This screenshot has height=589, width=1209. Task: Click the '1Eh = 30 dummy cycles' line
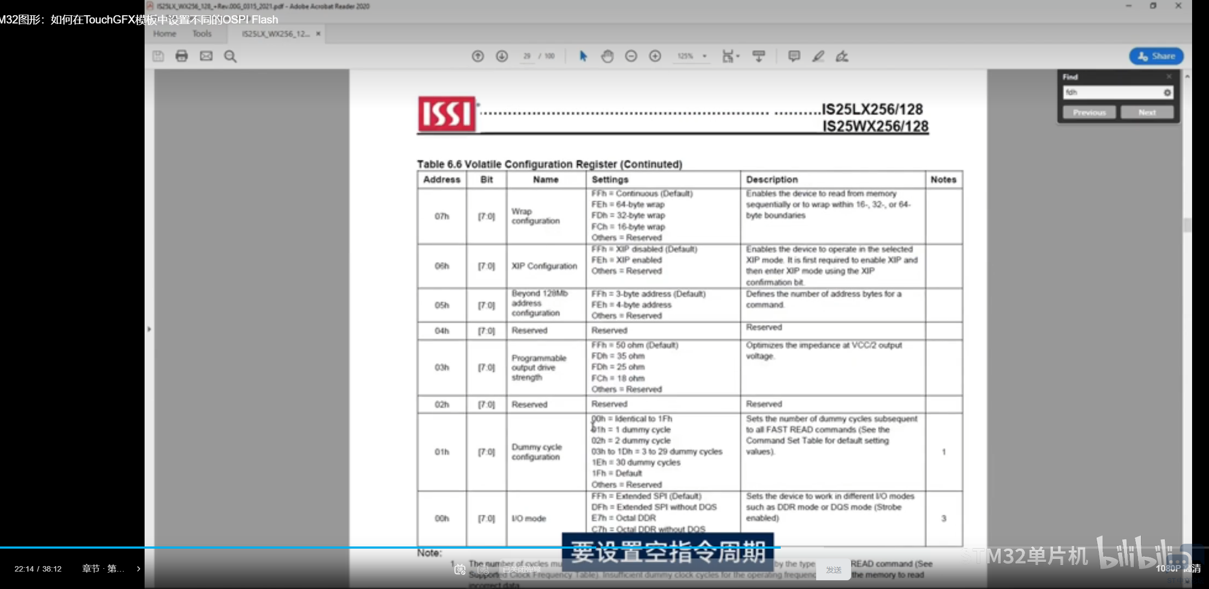636,462
